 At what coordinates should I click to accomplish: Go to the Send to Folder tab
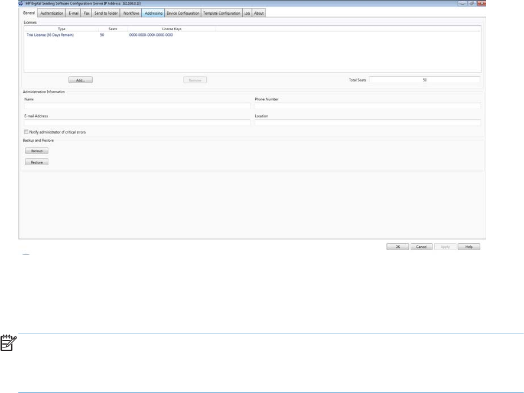[106, 14]
